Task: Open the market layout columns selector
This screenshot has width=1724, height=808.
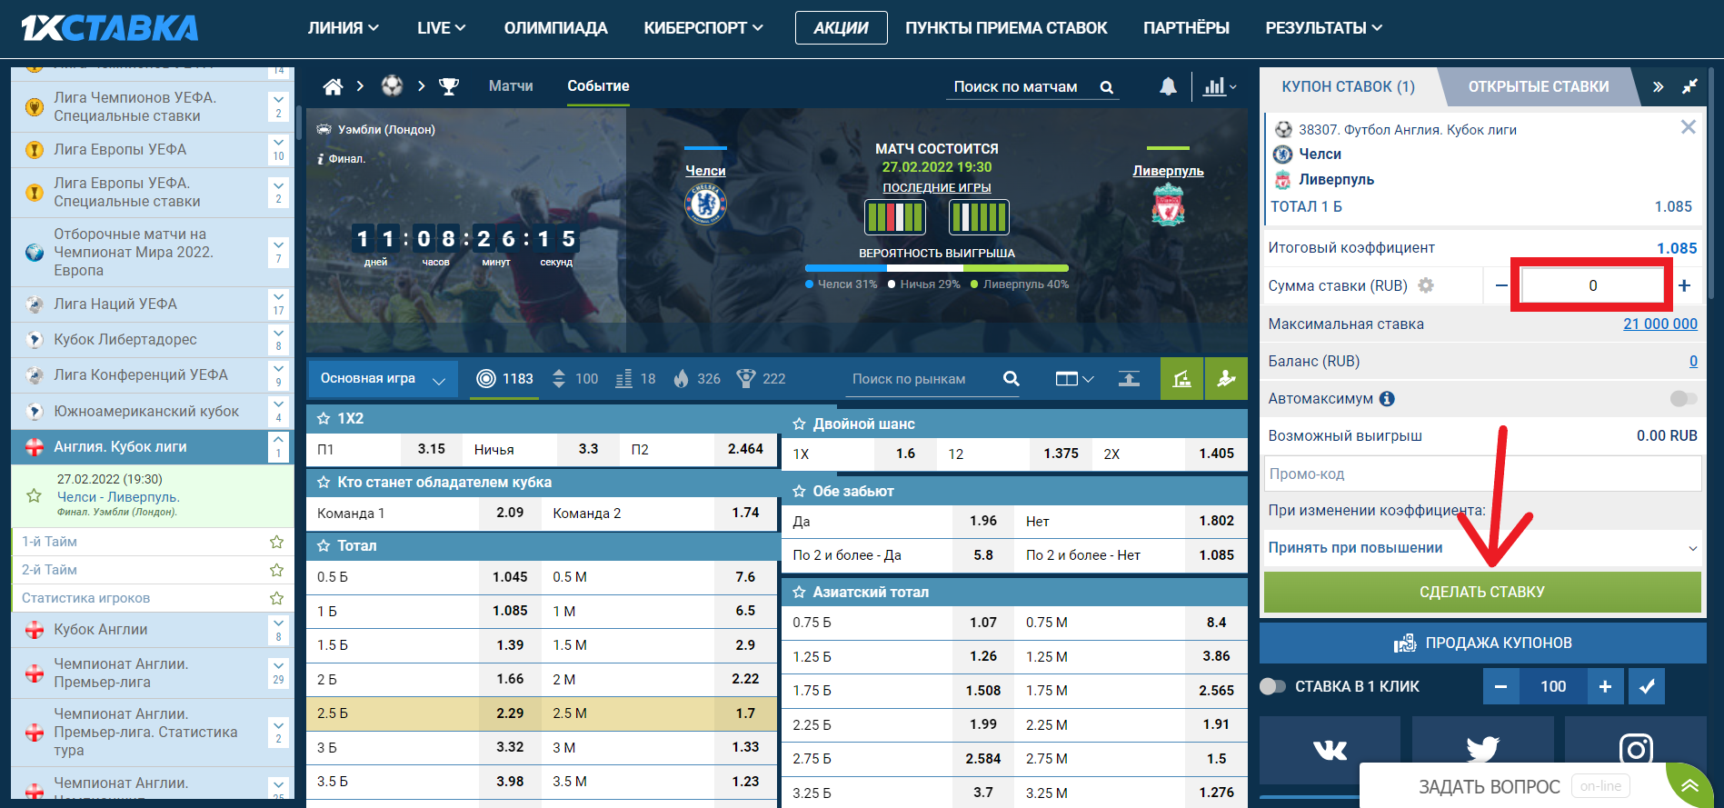Action: (x=1074, y=379)
